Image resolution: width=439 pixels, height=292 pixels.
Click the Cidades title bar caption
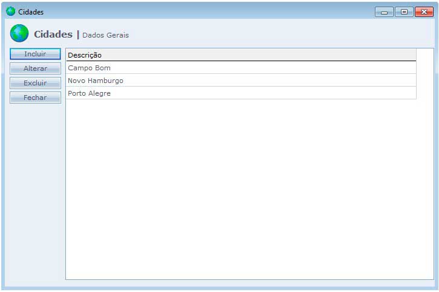point(31,12)
